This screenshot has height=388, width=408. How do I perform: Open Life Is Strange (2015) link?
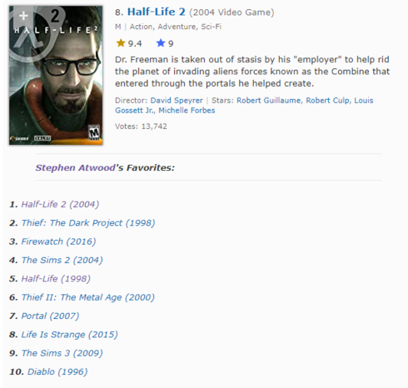(x=70, y=335)
